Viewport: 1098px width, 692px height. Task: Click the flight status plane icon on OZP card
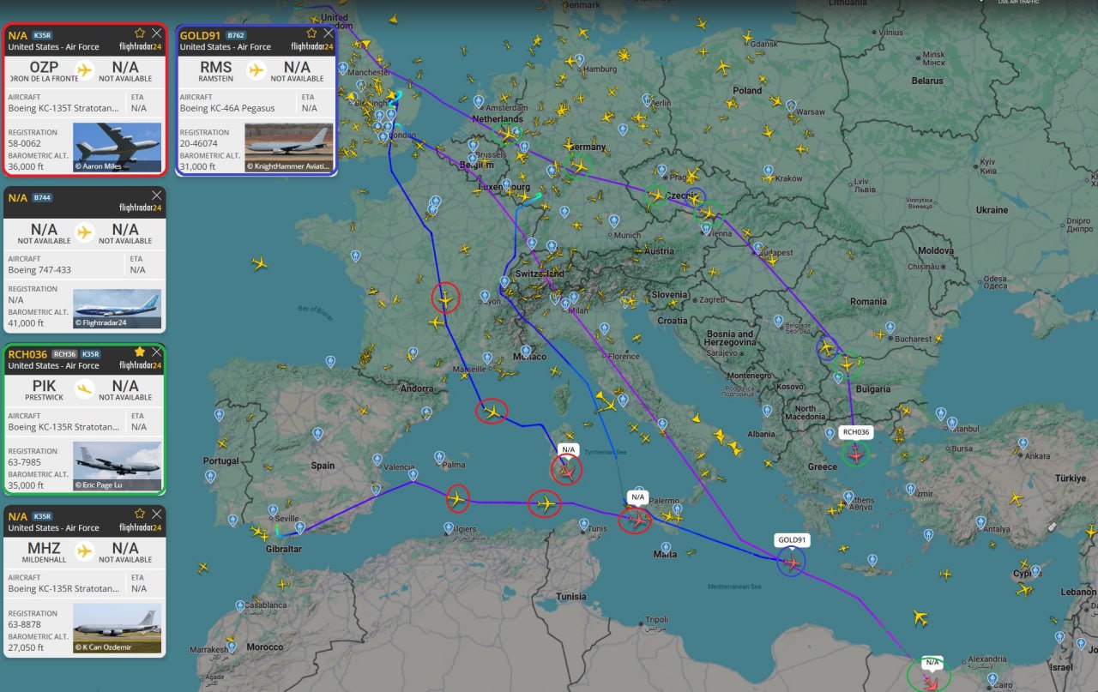pos(84,69)
